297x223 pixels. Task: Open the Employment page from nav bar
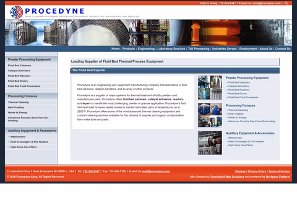(248, 49)
